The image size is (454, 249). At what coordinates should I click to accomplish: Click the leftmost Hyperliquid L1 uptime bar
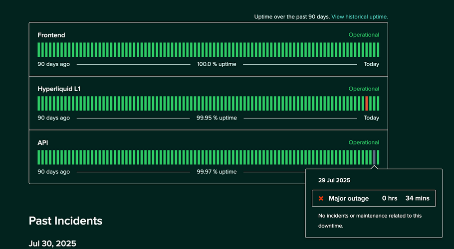click(x=39, y=104)
